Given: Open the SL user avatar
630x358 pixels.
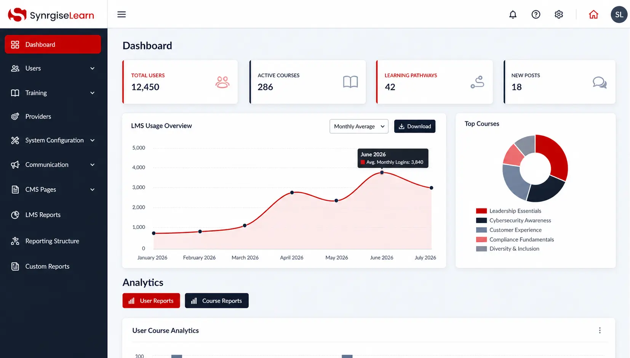Looking at the screenshot, I should click(619, 14).
